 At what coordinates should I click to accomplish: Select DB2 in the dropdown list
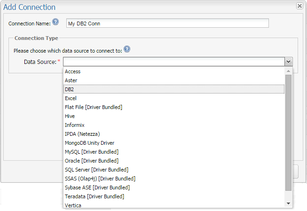tap(70, 89)
